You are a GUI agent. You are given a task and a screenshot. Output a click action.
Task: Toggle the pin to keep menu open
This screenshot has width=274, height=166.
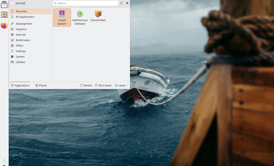click(x=126, y=3)
